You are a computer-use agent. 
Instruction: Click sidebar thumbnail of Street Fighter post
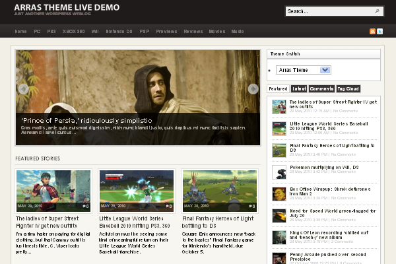279,107
